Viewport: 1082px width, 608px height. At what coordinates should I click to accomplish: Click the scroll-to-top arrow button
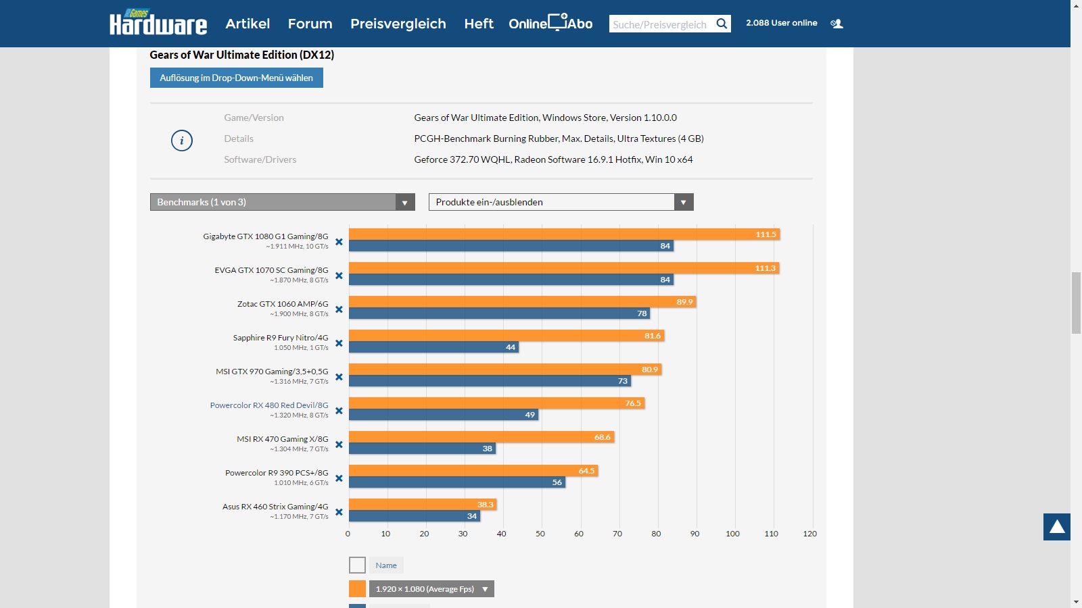click(1056, 527)
